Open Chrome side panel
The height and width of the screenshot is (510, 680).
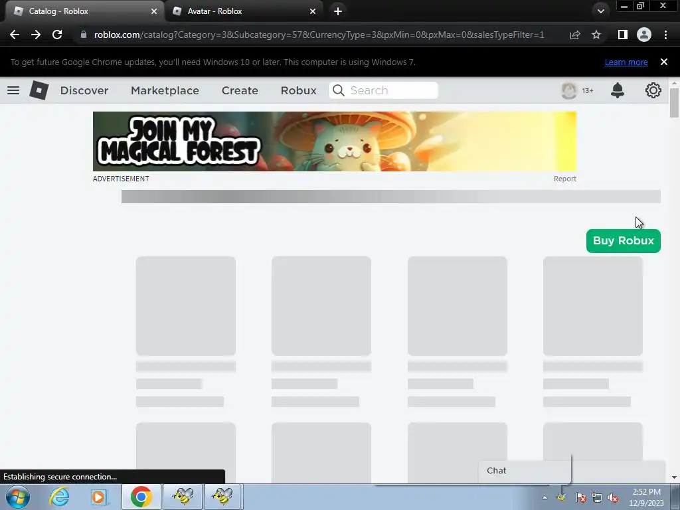pos(622,35)
